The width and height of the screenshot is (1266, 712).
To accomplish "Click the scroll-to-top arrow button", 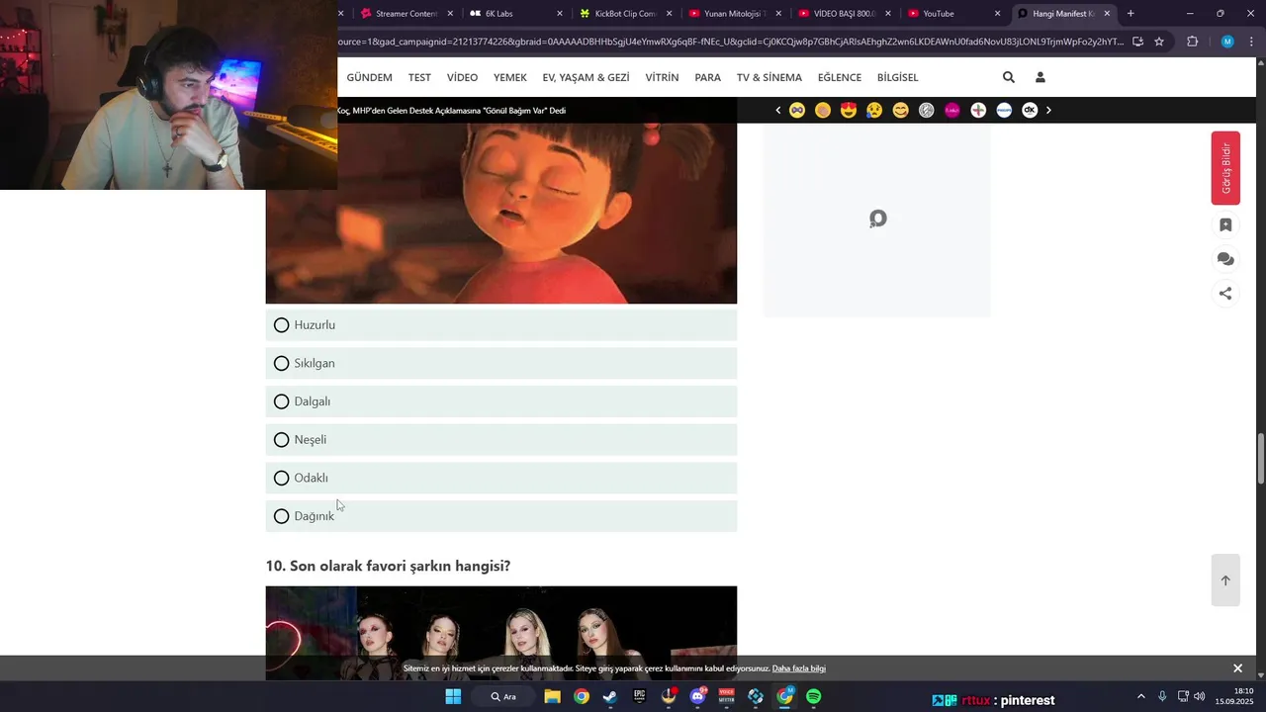I will point(1225,580).
